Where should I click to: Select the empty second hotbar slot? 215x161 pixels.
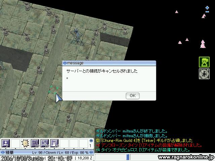[15, 143]
